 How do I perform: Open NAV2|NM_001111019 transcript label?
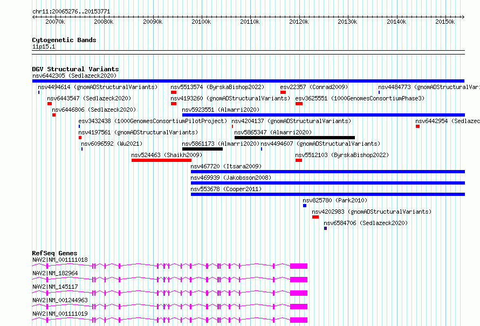[60, 314]
